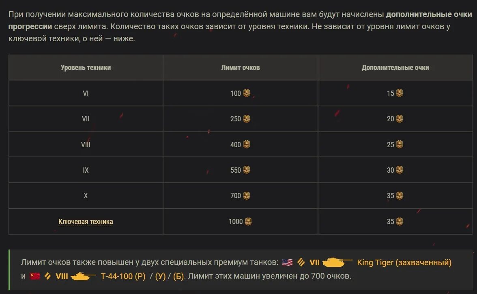The width and height of the screenshot is (477, 294).
Task: Click the (У) variant link
Action: (161, 277)
